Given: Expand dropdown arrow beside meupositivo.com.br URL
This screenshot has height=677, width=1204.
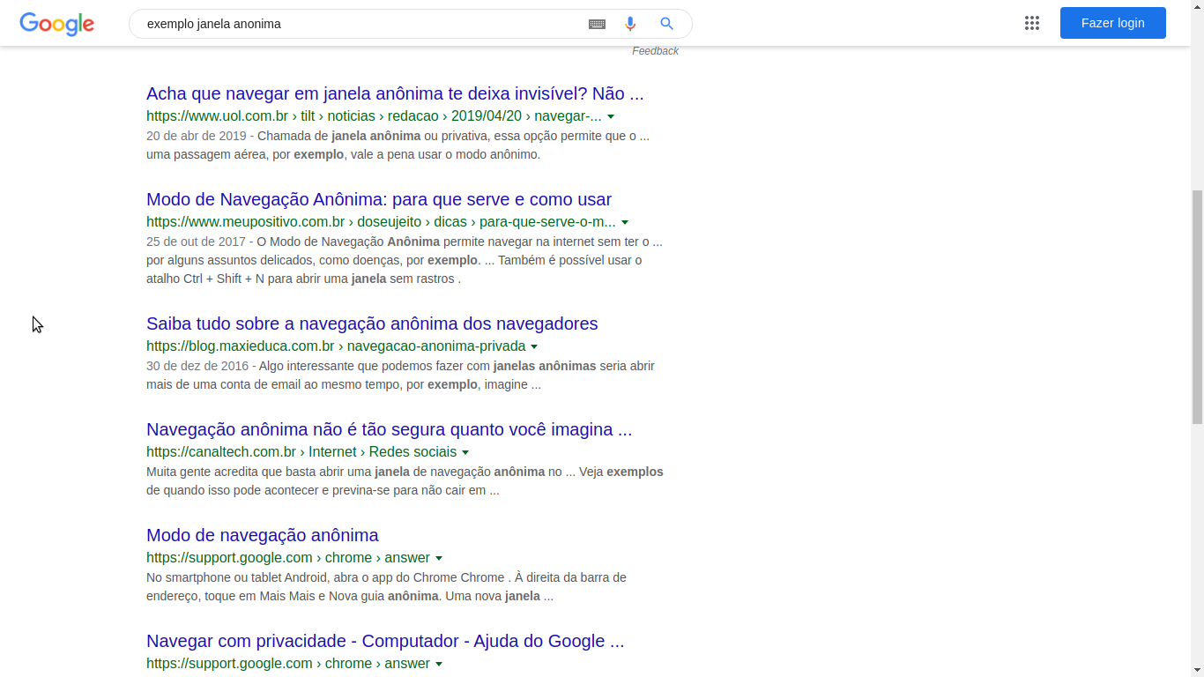Looking at the screenshot, I should point(625,223).
